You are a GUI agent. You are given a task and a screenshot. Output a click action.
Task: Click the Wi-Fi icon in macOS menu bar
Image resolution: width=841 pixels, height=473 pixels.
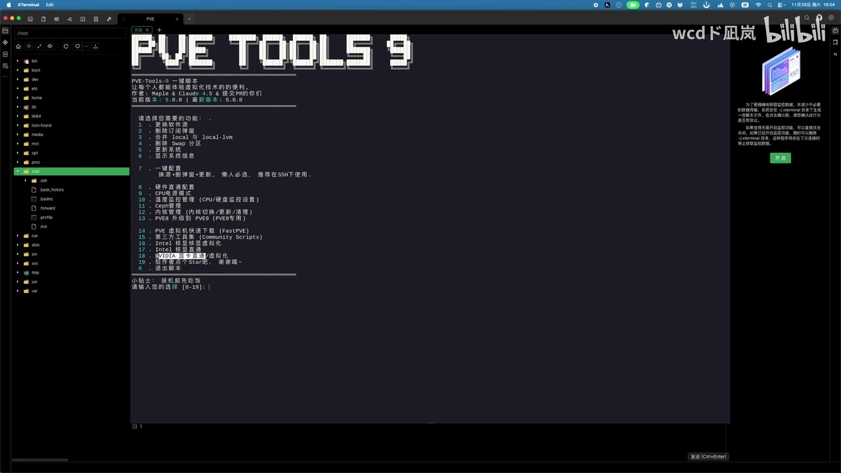click(758, 5)
